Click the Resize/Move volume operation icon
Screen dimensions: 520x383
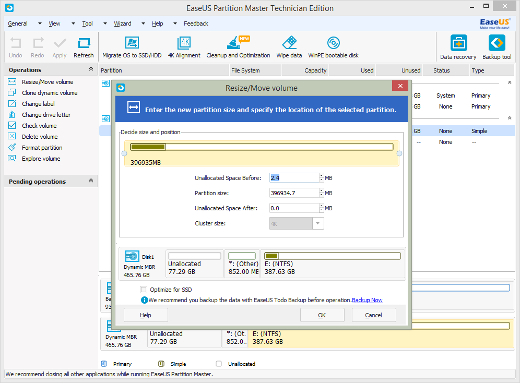[x=12, y=81]
